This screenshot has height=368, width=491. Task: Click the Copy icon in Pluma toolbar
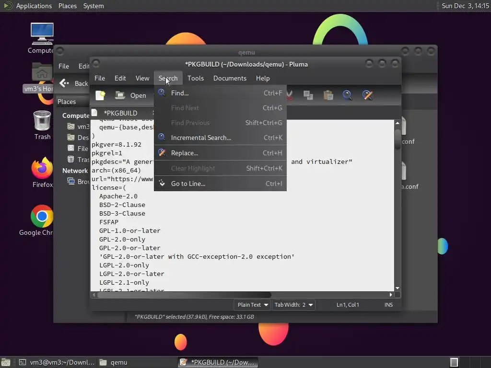coord(308,95)
